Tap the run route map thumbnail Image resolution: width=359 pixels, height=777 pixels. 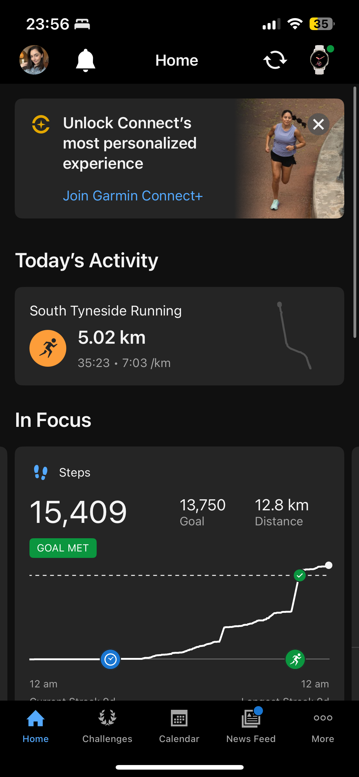(295, 335)
